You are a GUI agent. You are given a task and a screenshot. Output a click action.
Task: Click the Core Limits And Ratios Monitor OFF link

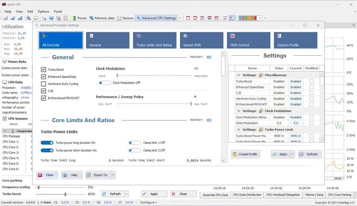(209, 120)
